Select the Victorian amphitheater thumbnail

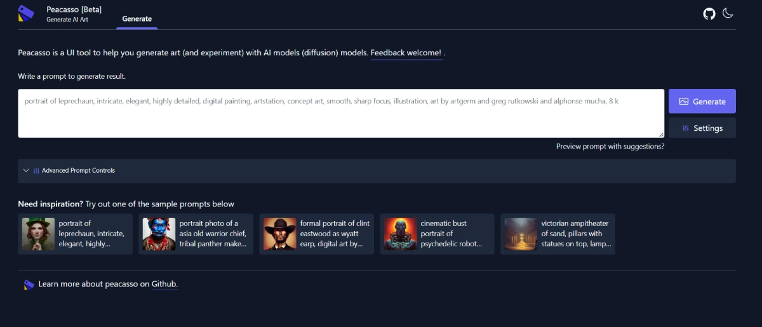point(521,234)
